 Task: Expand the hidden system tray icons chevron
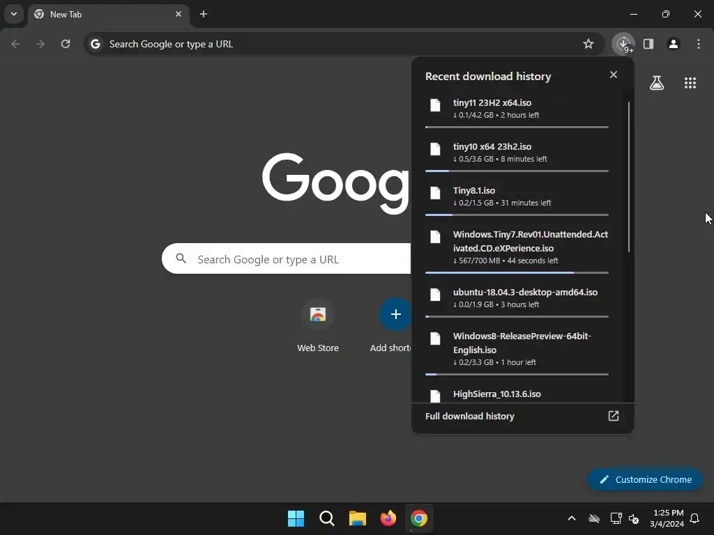(x=572, y=518)
